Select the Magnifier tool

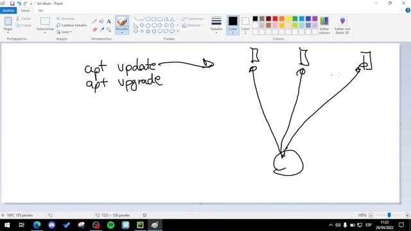pyautogui.click(x=109, y=30)
